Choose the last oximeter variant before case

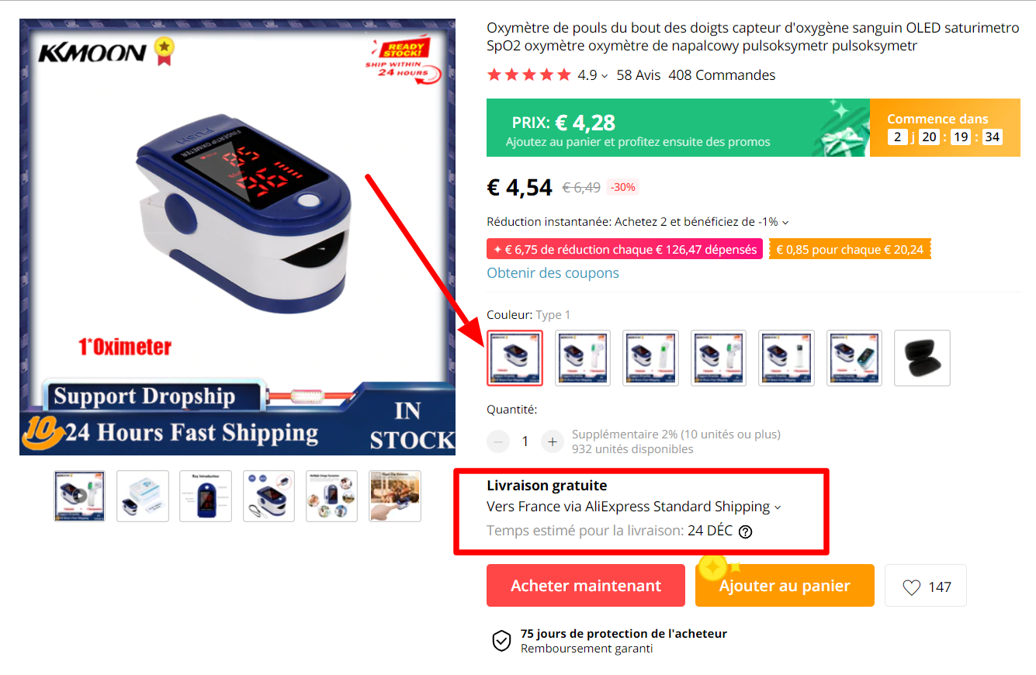point(854,358)
